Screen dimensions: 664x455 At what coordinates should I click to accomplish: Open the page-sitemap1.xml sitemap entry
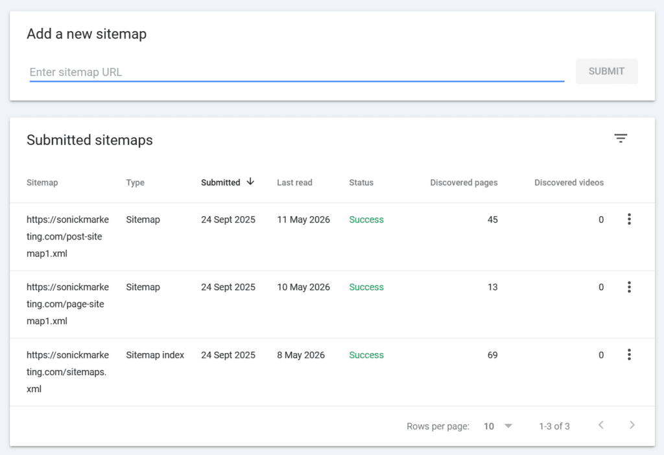pyautogui.click(x=67, y=304)
